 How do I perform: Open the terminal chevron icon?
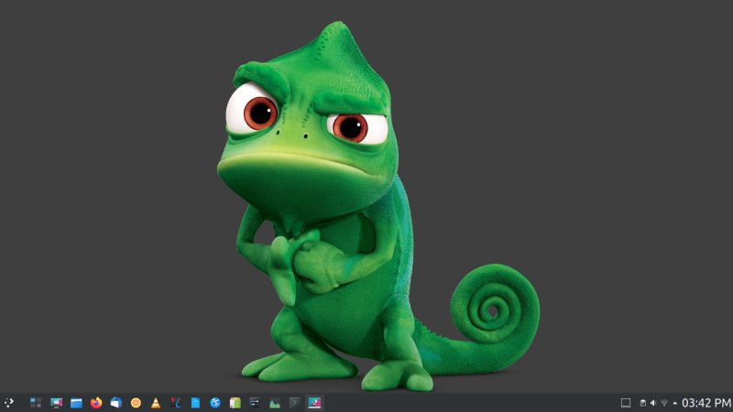click(x=294, y=403)
